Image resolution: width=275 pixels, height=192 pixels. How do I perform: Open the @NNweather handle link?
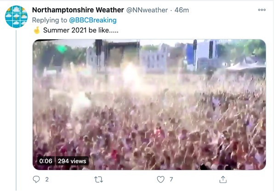(x=147, y=10)
